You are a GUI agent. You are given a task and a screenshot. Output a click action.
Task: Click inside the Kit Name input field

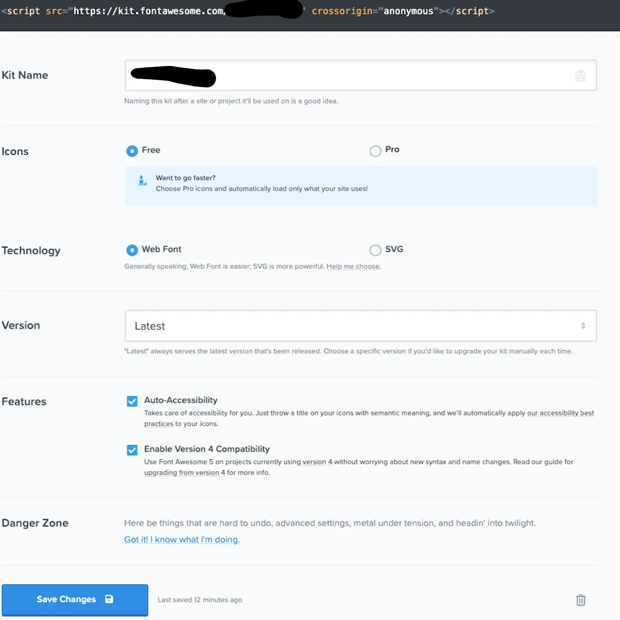point(360,75)
